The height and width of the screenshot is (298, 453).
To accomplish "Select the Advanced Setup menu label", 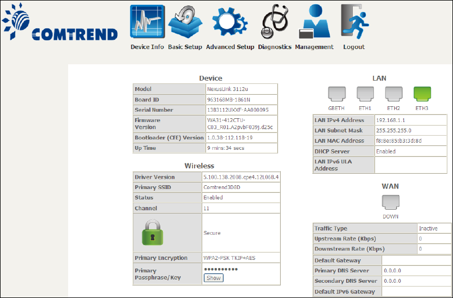I will [230, 47].
